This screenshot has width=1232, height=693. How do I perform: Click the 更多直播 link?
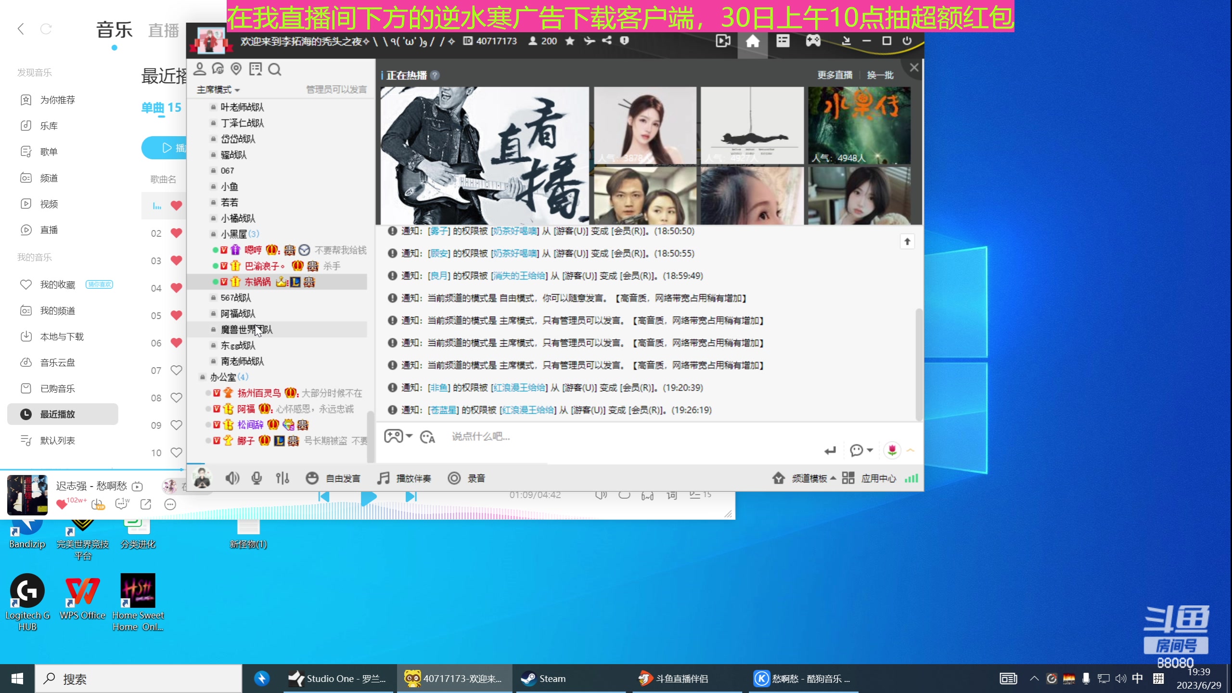[x=834, y=76]
